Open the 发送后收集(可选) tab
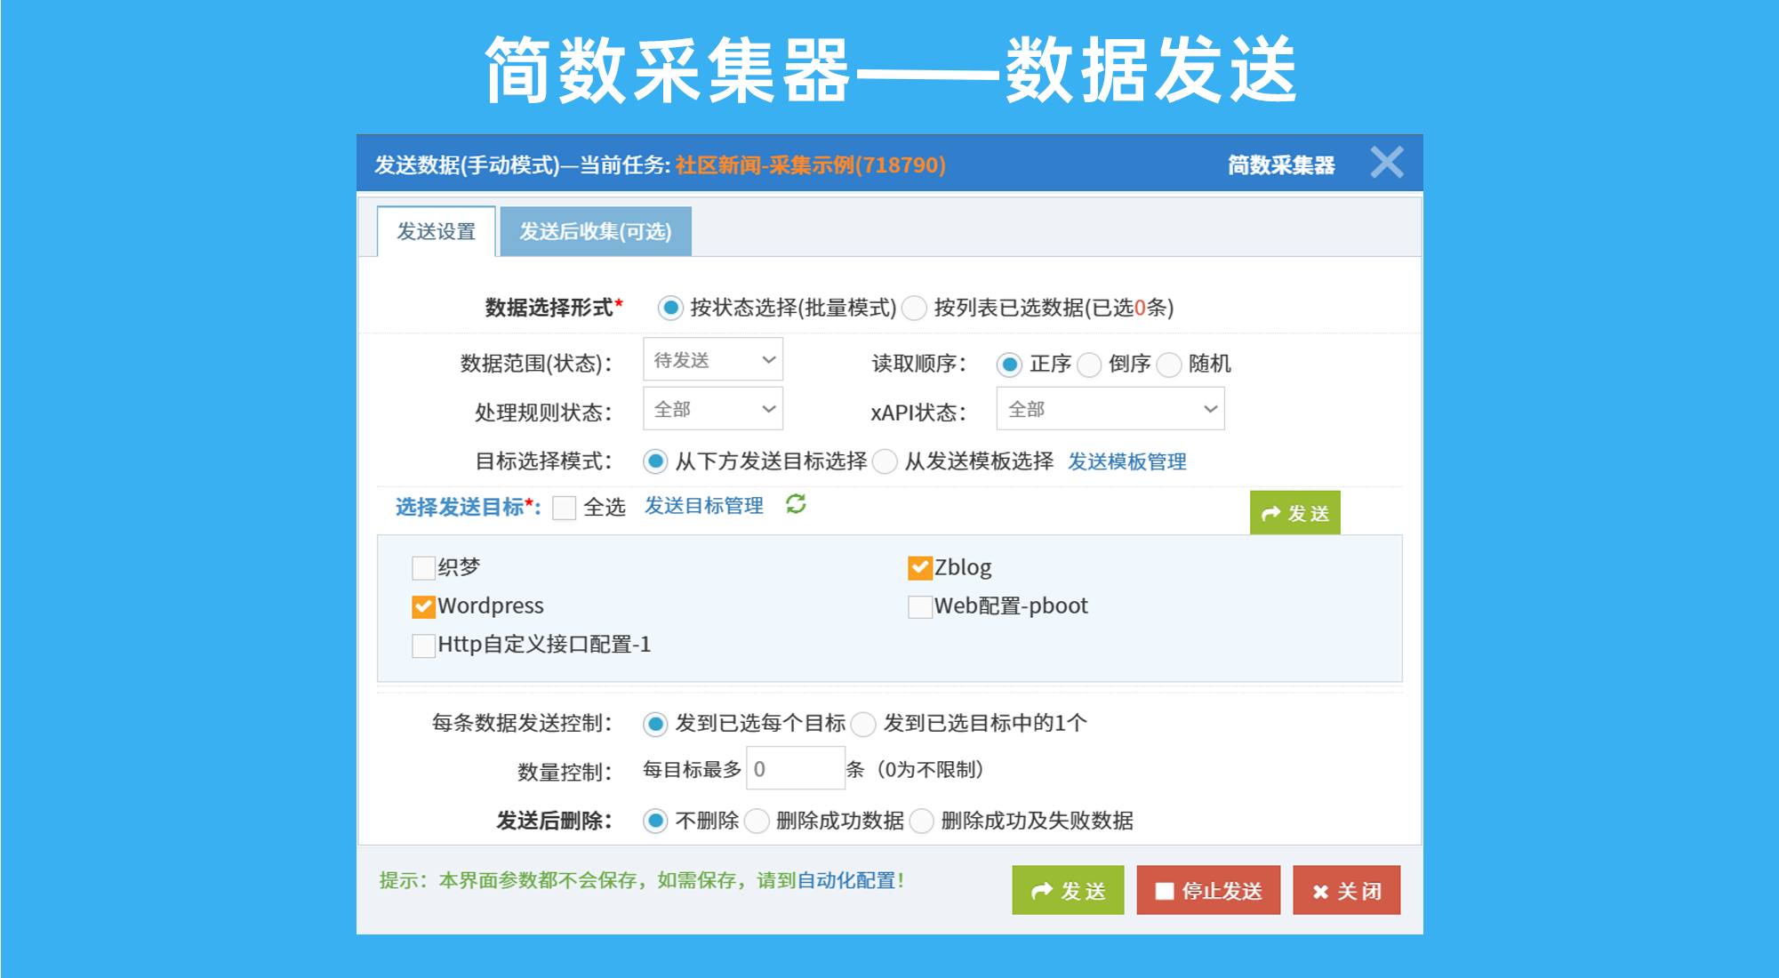The width and height of the screenshot is (1779, 978). [596, 232]
